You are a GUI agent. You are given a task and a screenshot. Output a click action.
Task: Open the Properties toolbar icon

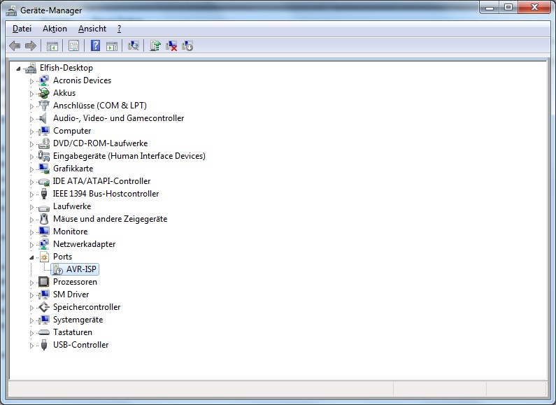73,45
